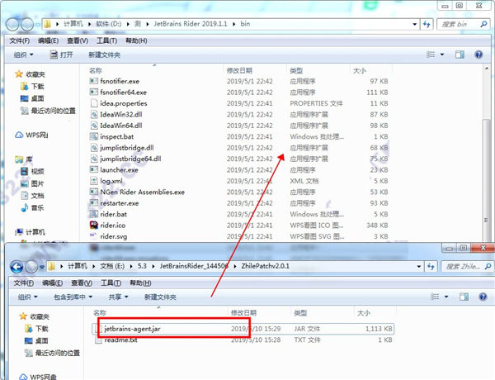The image size is (495, 380).
Task: Select the fsnotifier.exe file icon
Action: 94,81
